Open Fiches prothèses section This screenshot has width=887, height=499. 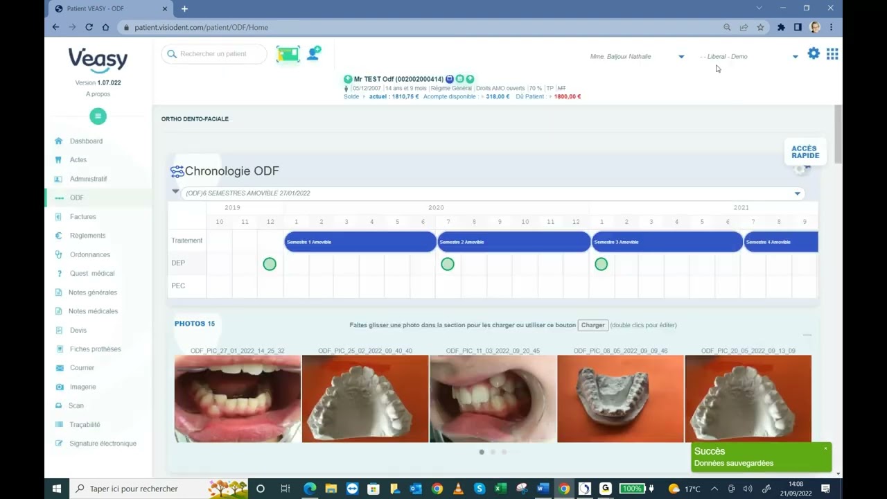95,349
